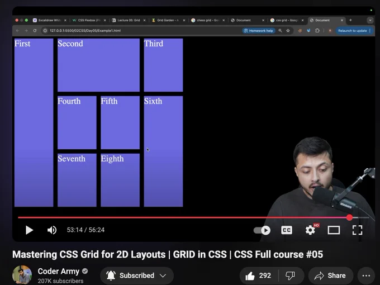Click the orange extension icon
The image size is (380, 285).
pos(300,31)
